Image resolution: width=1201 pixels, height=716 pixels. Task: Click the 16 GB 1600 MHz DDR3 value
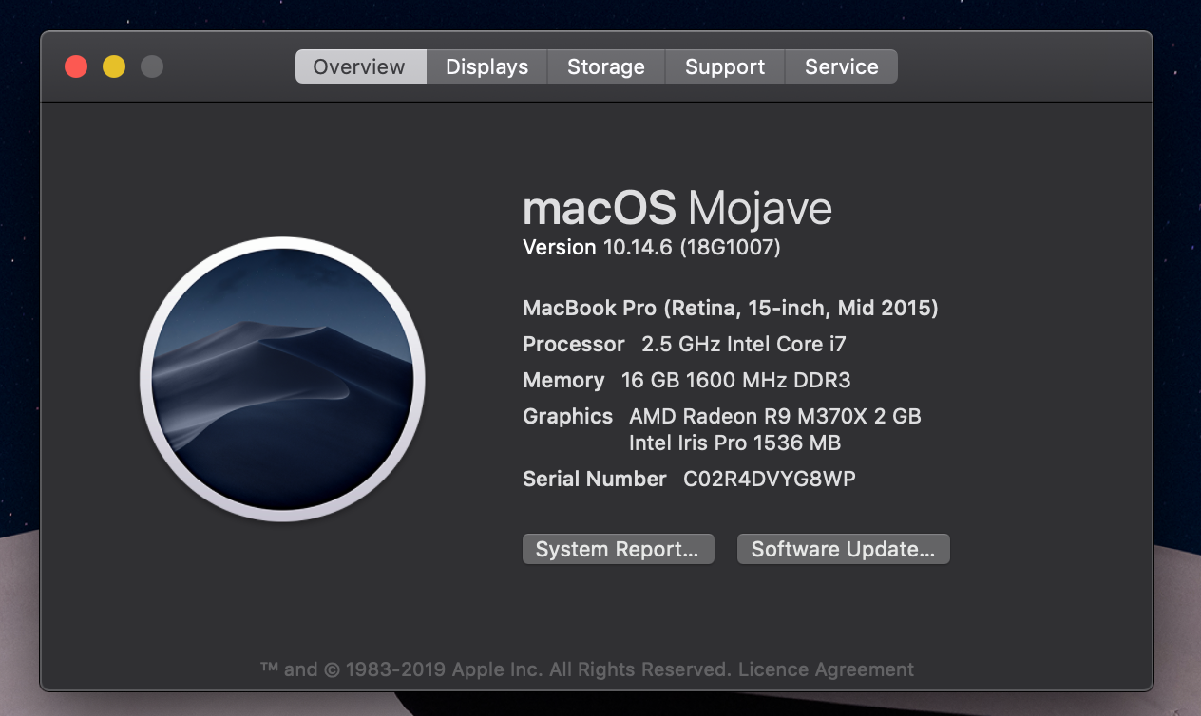click(736, 380)
